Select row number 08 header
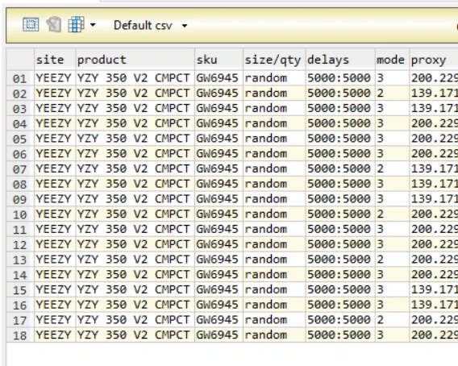 [20, 185]
